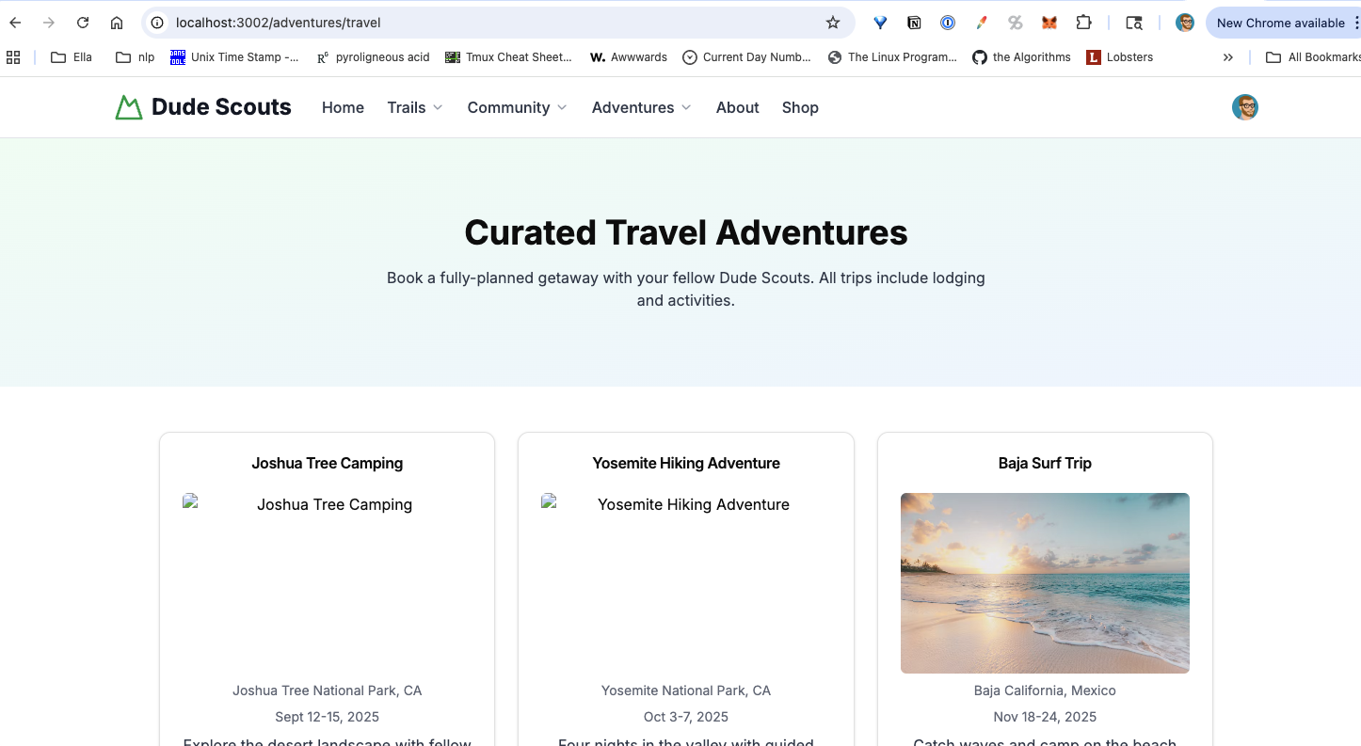Navigate back using the back arrow
Image resolution: width=1361 pixels, height=746 pixels.
[x=15, y=23]
